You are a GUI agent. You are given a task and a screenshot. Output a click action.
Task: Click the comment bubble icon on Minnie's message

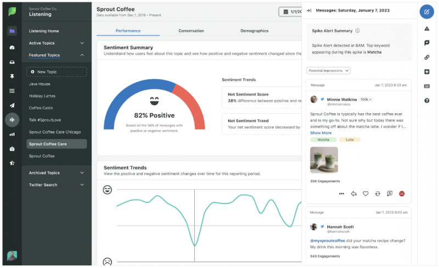pyautogui.click(x=390, y=194)
